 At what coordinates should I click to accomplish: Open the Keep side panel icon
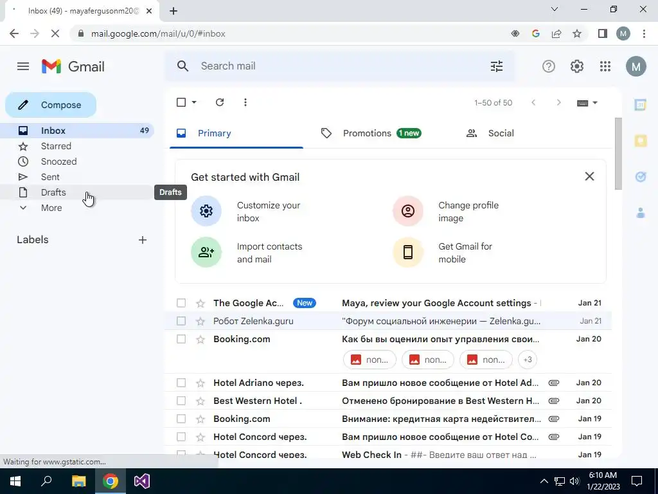pyautogui.click(x=641, y=141)
